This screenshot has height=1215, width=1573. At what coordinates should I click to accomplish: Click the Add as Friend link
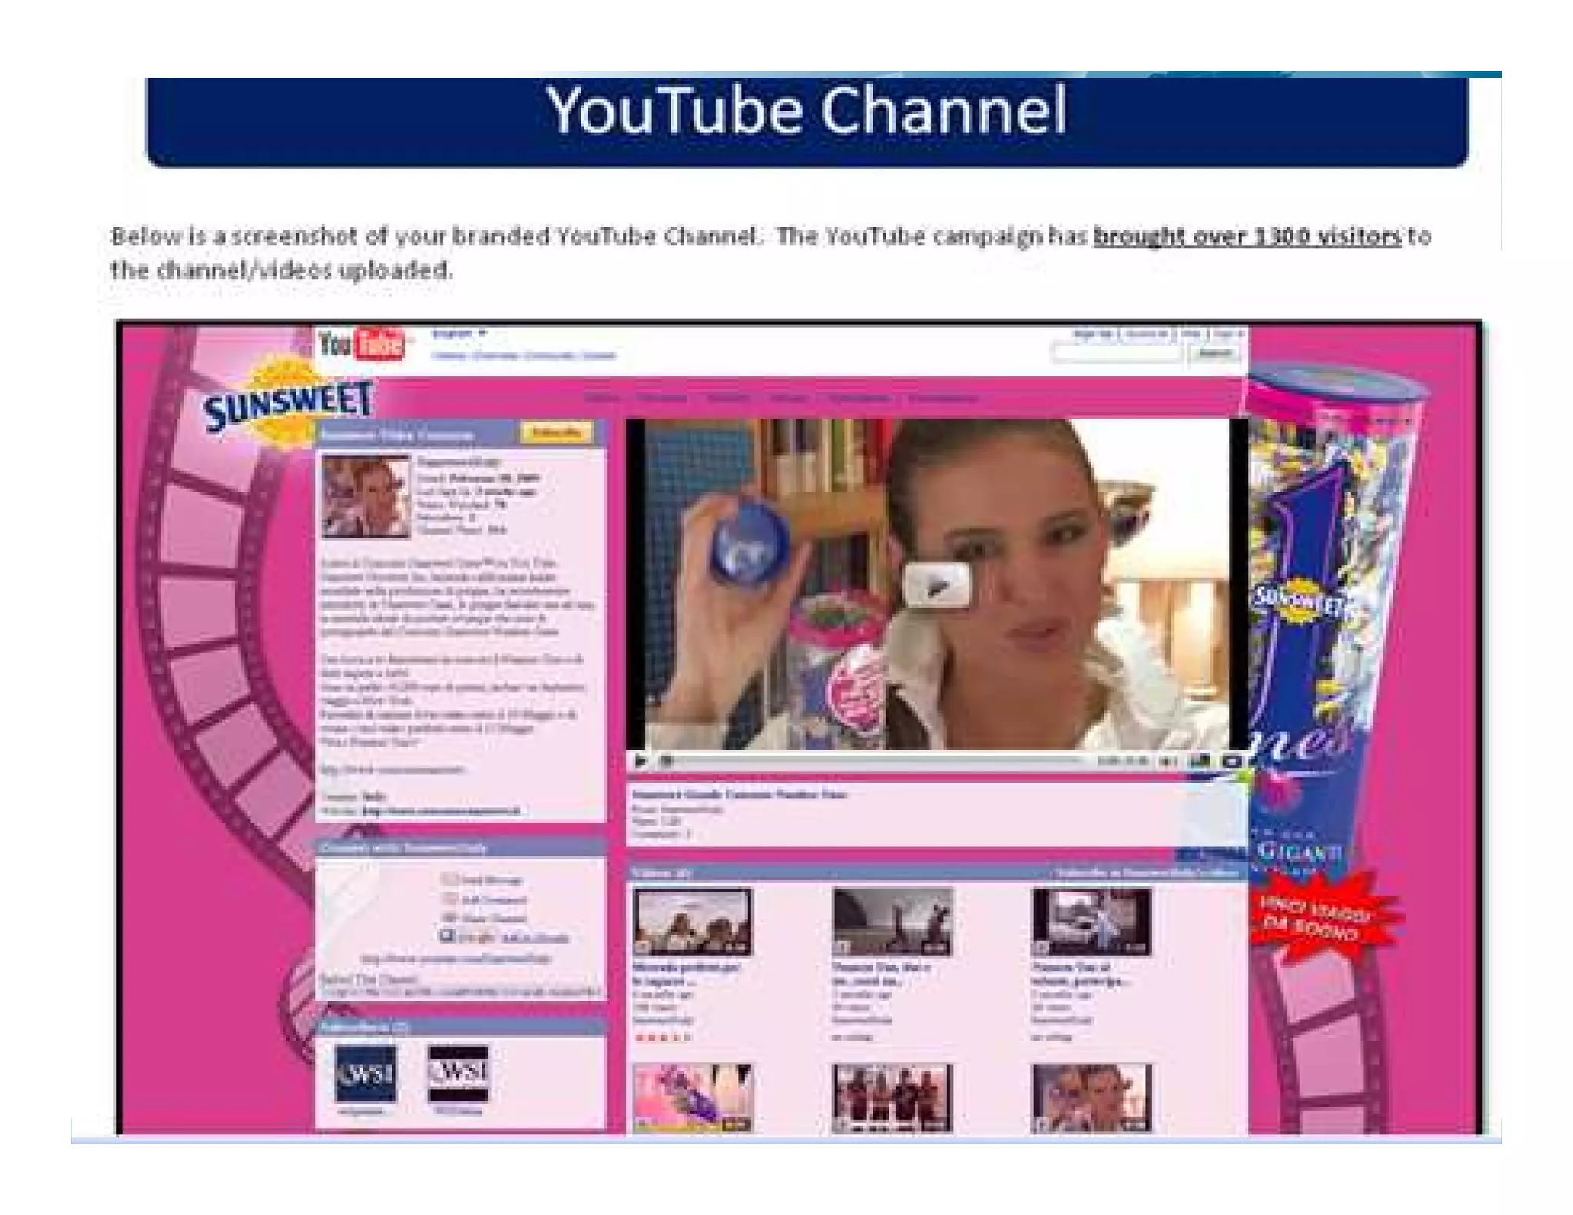(x=535, y=939)
